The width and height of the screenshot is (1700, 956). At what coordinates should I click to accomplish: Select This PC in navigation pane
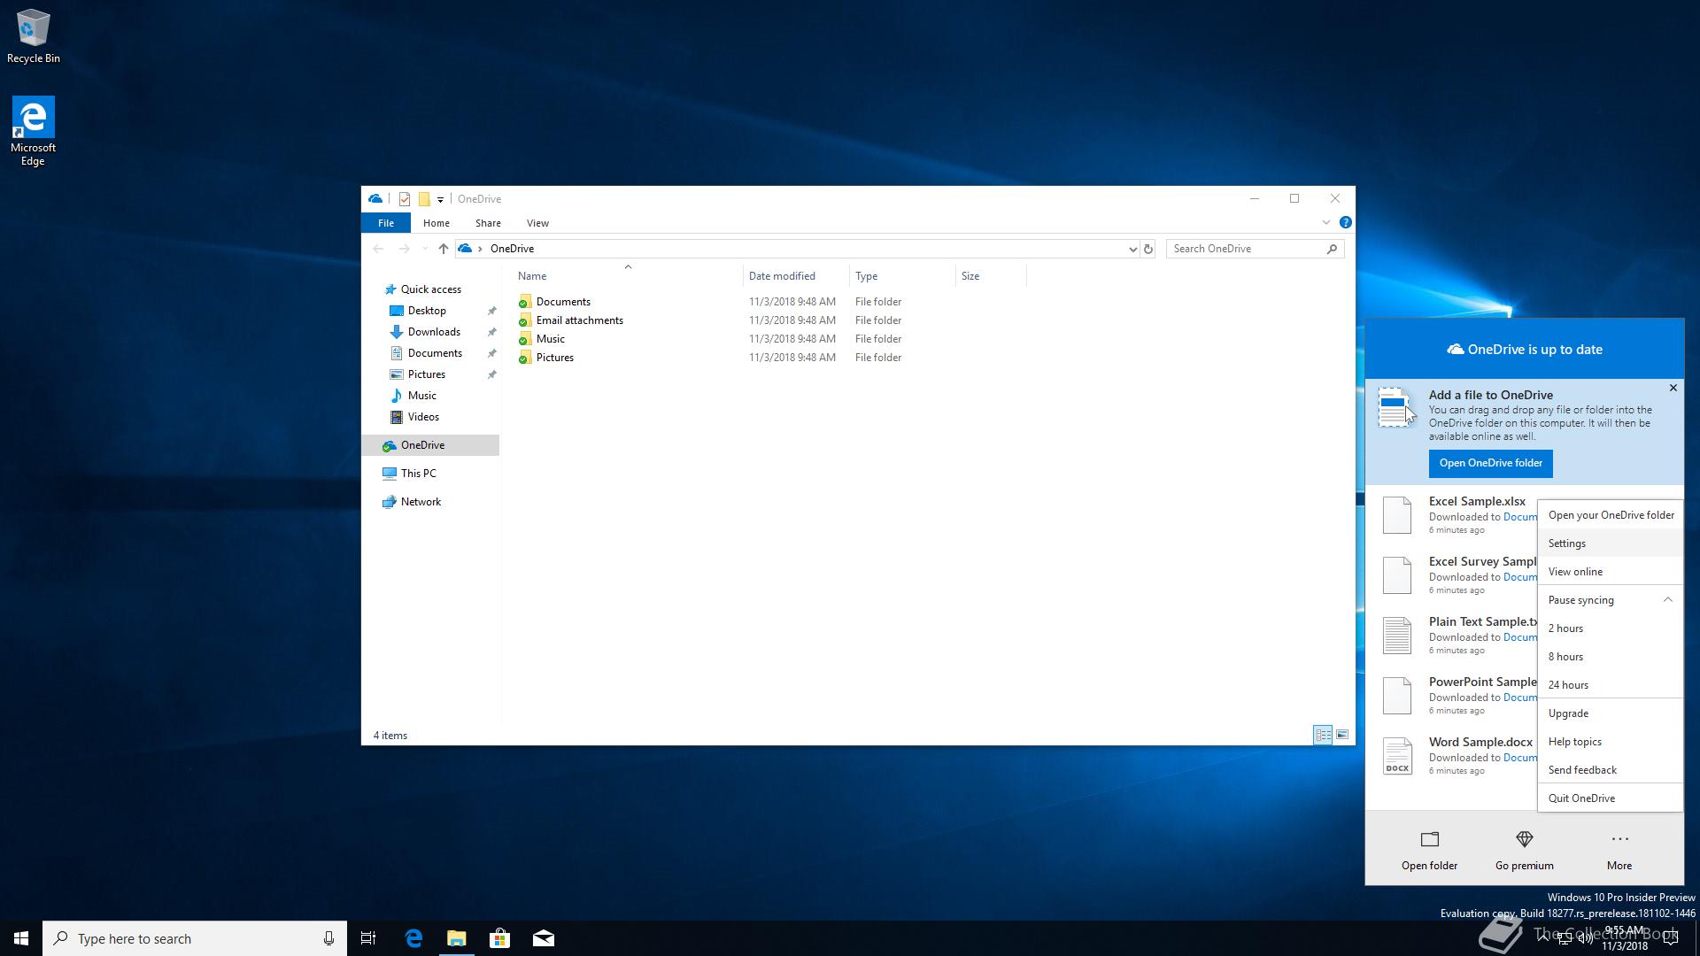[418, 474]
